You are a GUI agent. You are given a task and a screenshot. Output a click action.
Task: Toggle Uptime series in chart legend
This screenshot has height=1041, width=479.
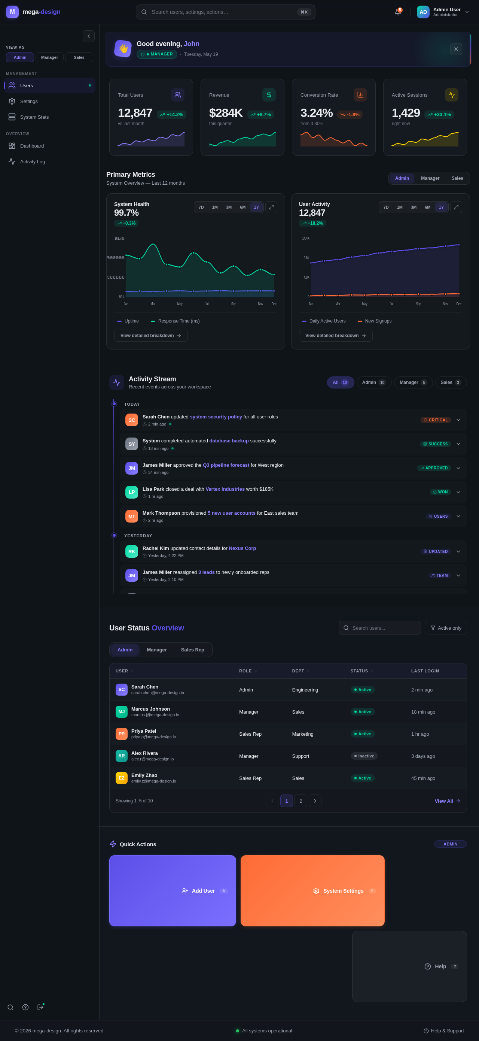128,321
